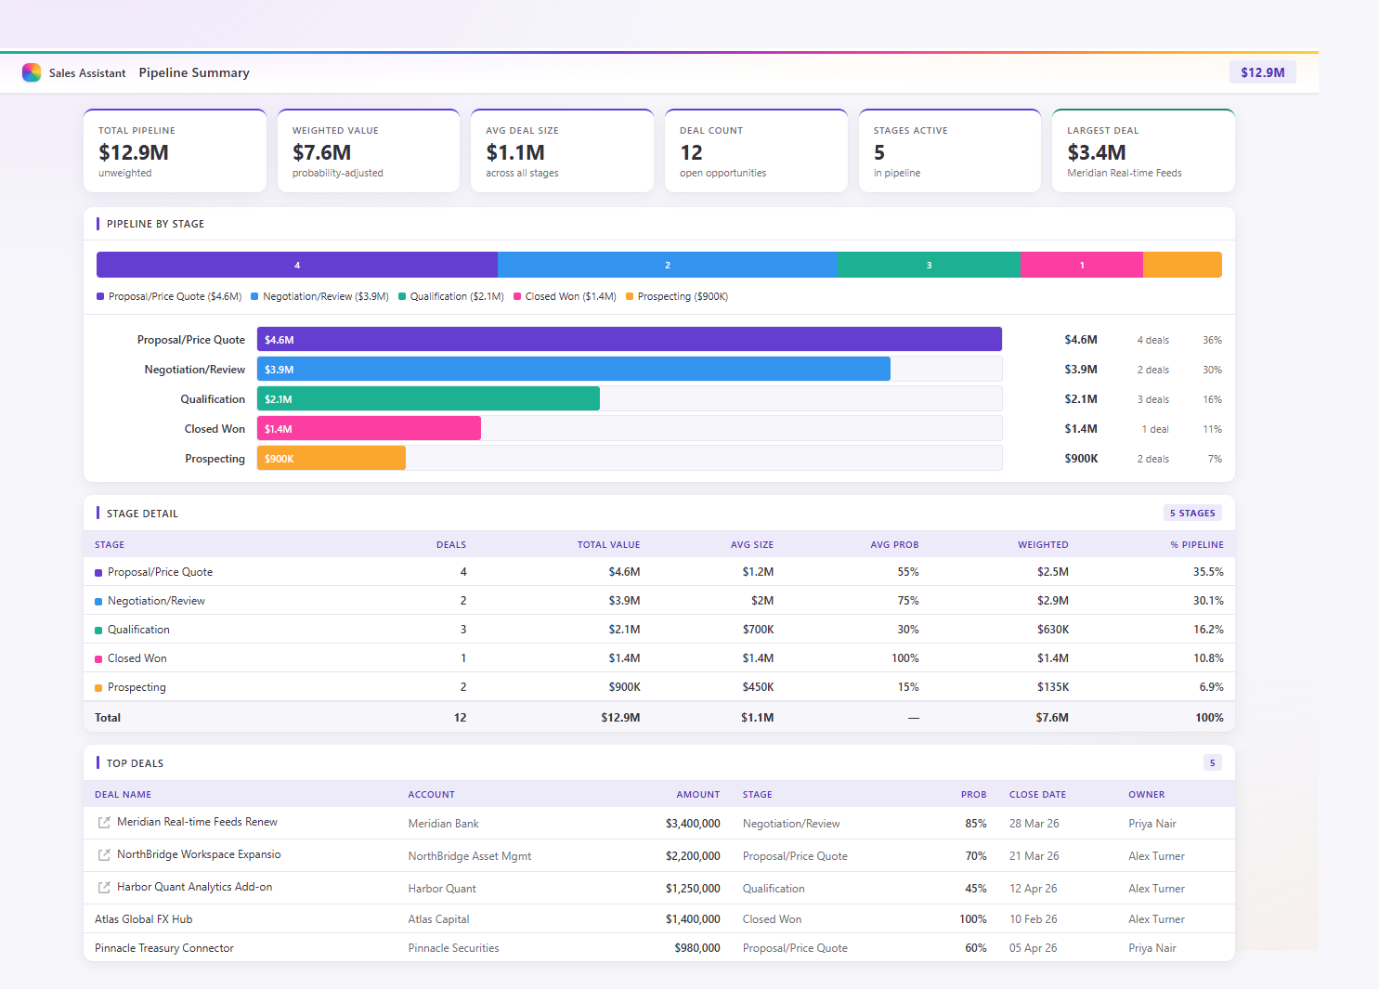Viewport: 1379px width, 989px height.
Task: Click NorthBridge Asset Mgmt account cell
Action: pos(470,856)
